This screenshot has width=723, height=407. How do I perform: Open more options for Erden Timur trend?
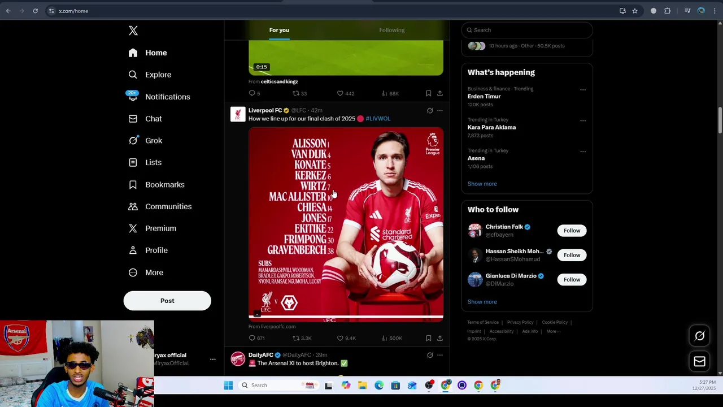pyautogui.click(x=583, y=90)
